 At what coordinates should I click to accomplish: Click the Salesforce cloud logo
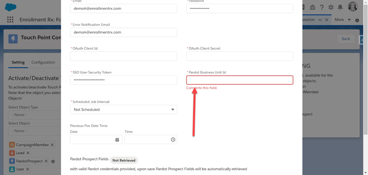[10, 7]
